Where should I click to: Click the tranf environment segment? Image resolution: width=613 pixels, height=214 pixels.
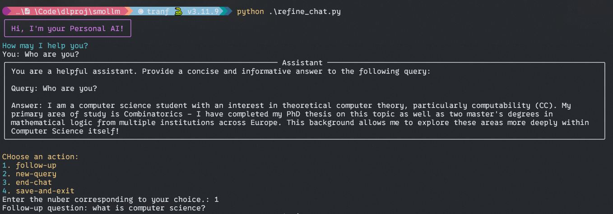point(158,12)
